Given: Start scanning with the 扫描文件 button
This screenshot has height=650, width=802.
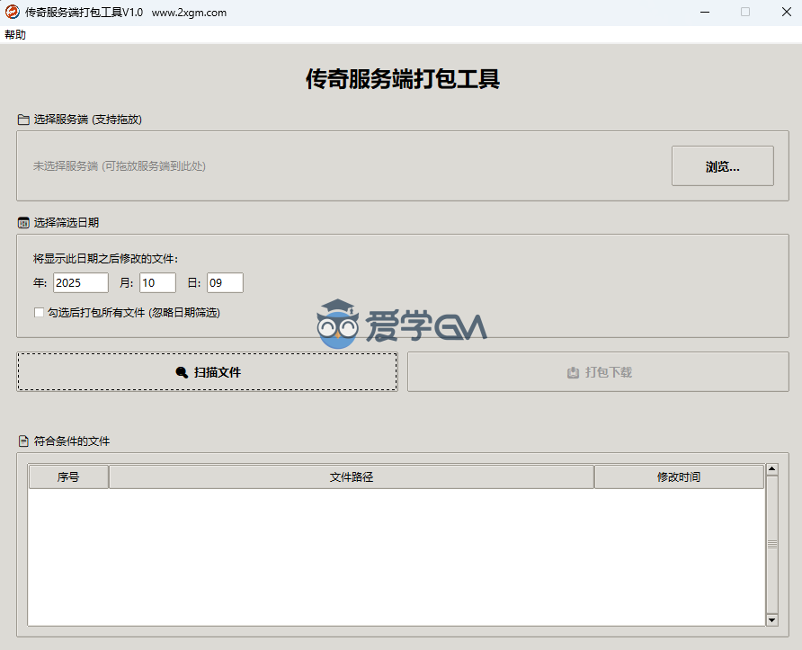Looking at the screenshot, I should (207, 372).
